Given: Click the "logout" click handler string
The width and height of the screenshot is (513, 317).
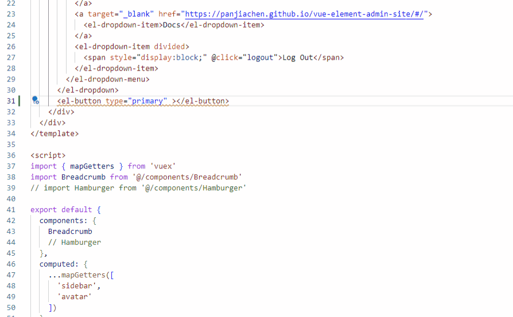Looking at the screenshot, I should click(261, 57).
